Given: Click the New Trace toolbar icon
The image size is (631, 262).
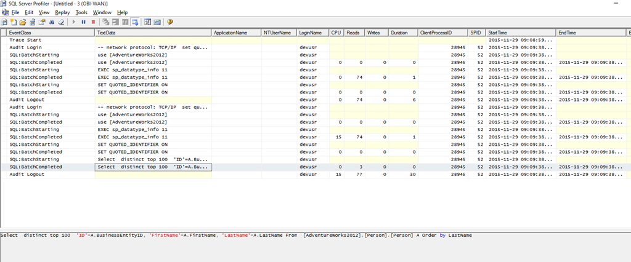Looking at the screenshot, I should click(x=5, y=22).
